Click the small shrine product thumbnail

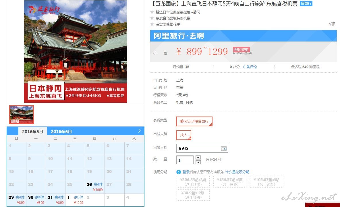pyautogui.click(x=22, y=115)
